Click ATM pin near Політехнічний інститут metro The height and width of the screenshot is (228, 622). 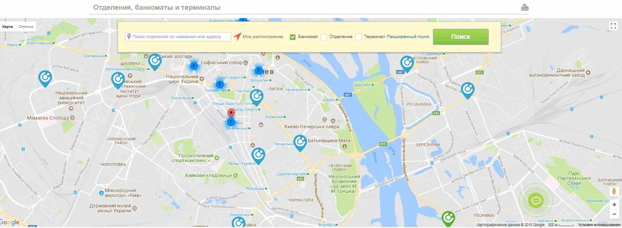click(x=118, y=80)
